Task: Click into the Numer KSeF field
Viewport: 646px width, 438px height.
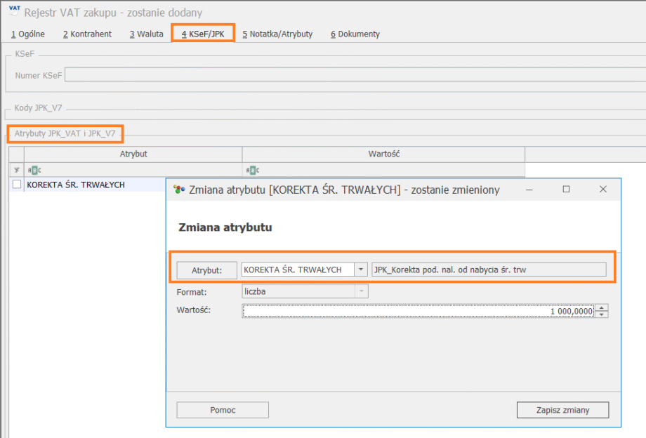Action: [x=351, y=74]
